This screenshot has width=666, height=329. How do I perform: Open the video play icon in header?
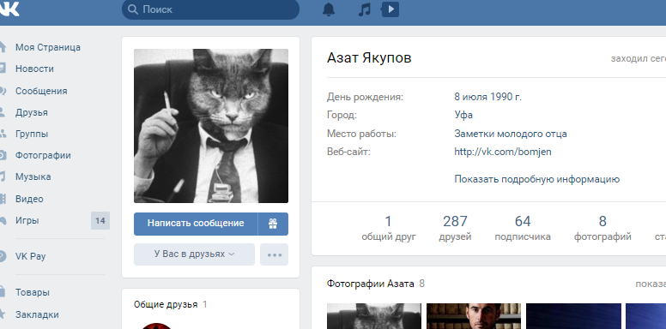pos(391,9)
